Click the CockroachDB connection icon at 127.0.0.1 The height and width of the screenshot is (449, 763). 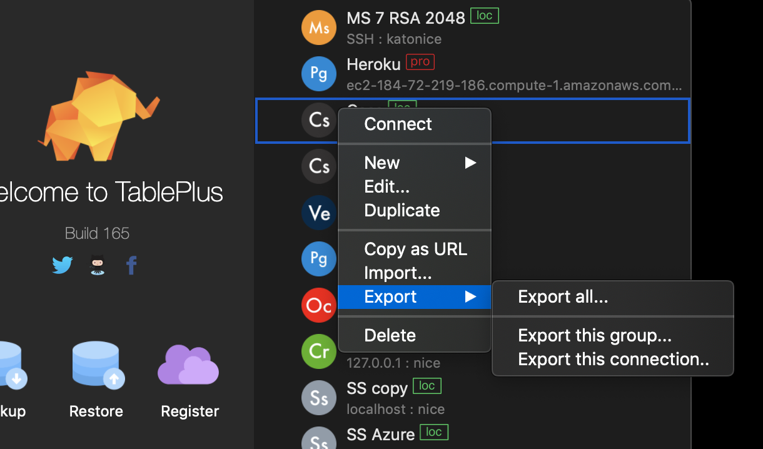pyautogui.click(x=319, y=351)
